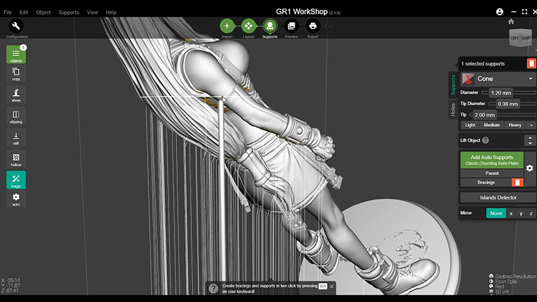Select the clipping tool in sidebar
The width and height of the screenshot is (537, 302).
pos(16,117)
